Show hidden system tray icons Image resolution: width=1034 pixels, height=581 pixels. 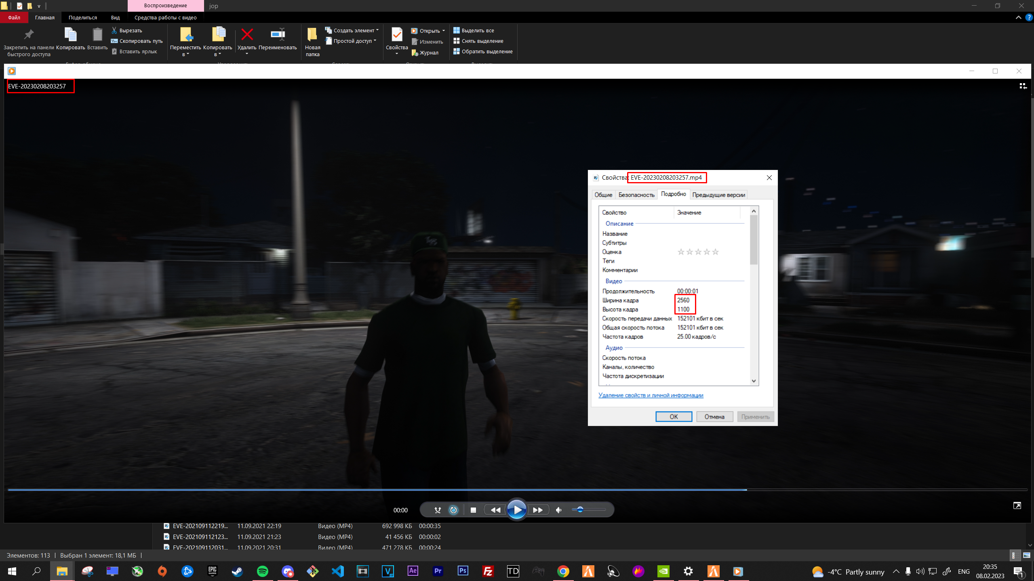click(x=896, y=571)
